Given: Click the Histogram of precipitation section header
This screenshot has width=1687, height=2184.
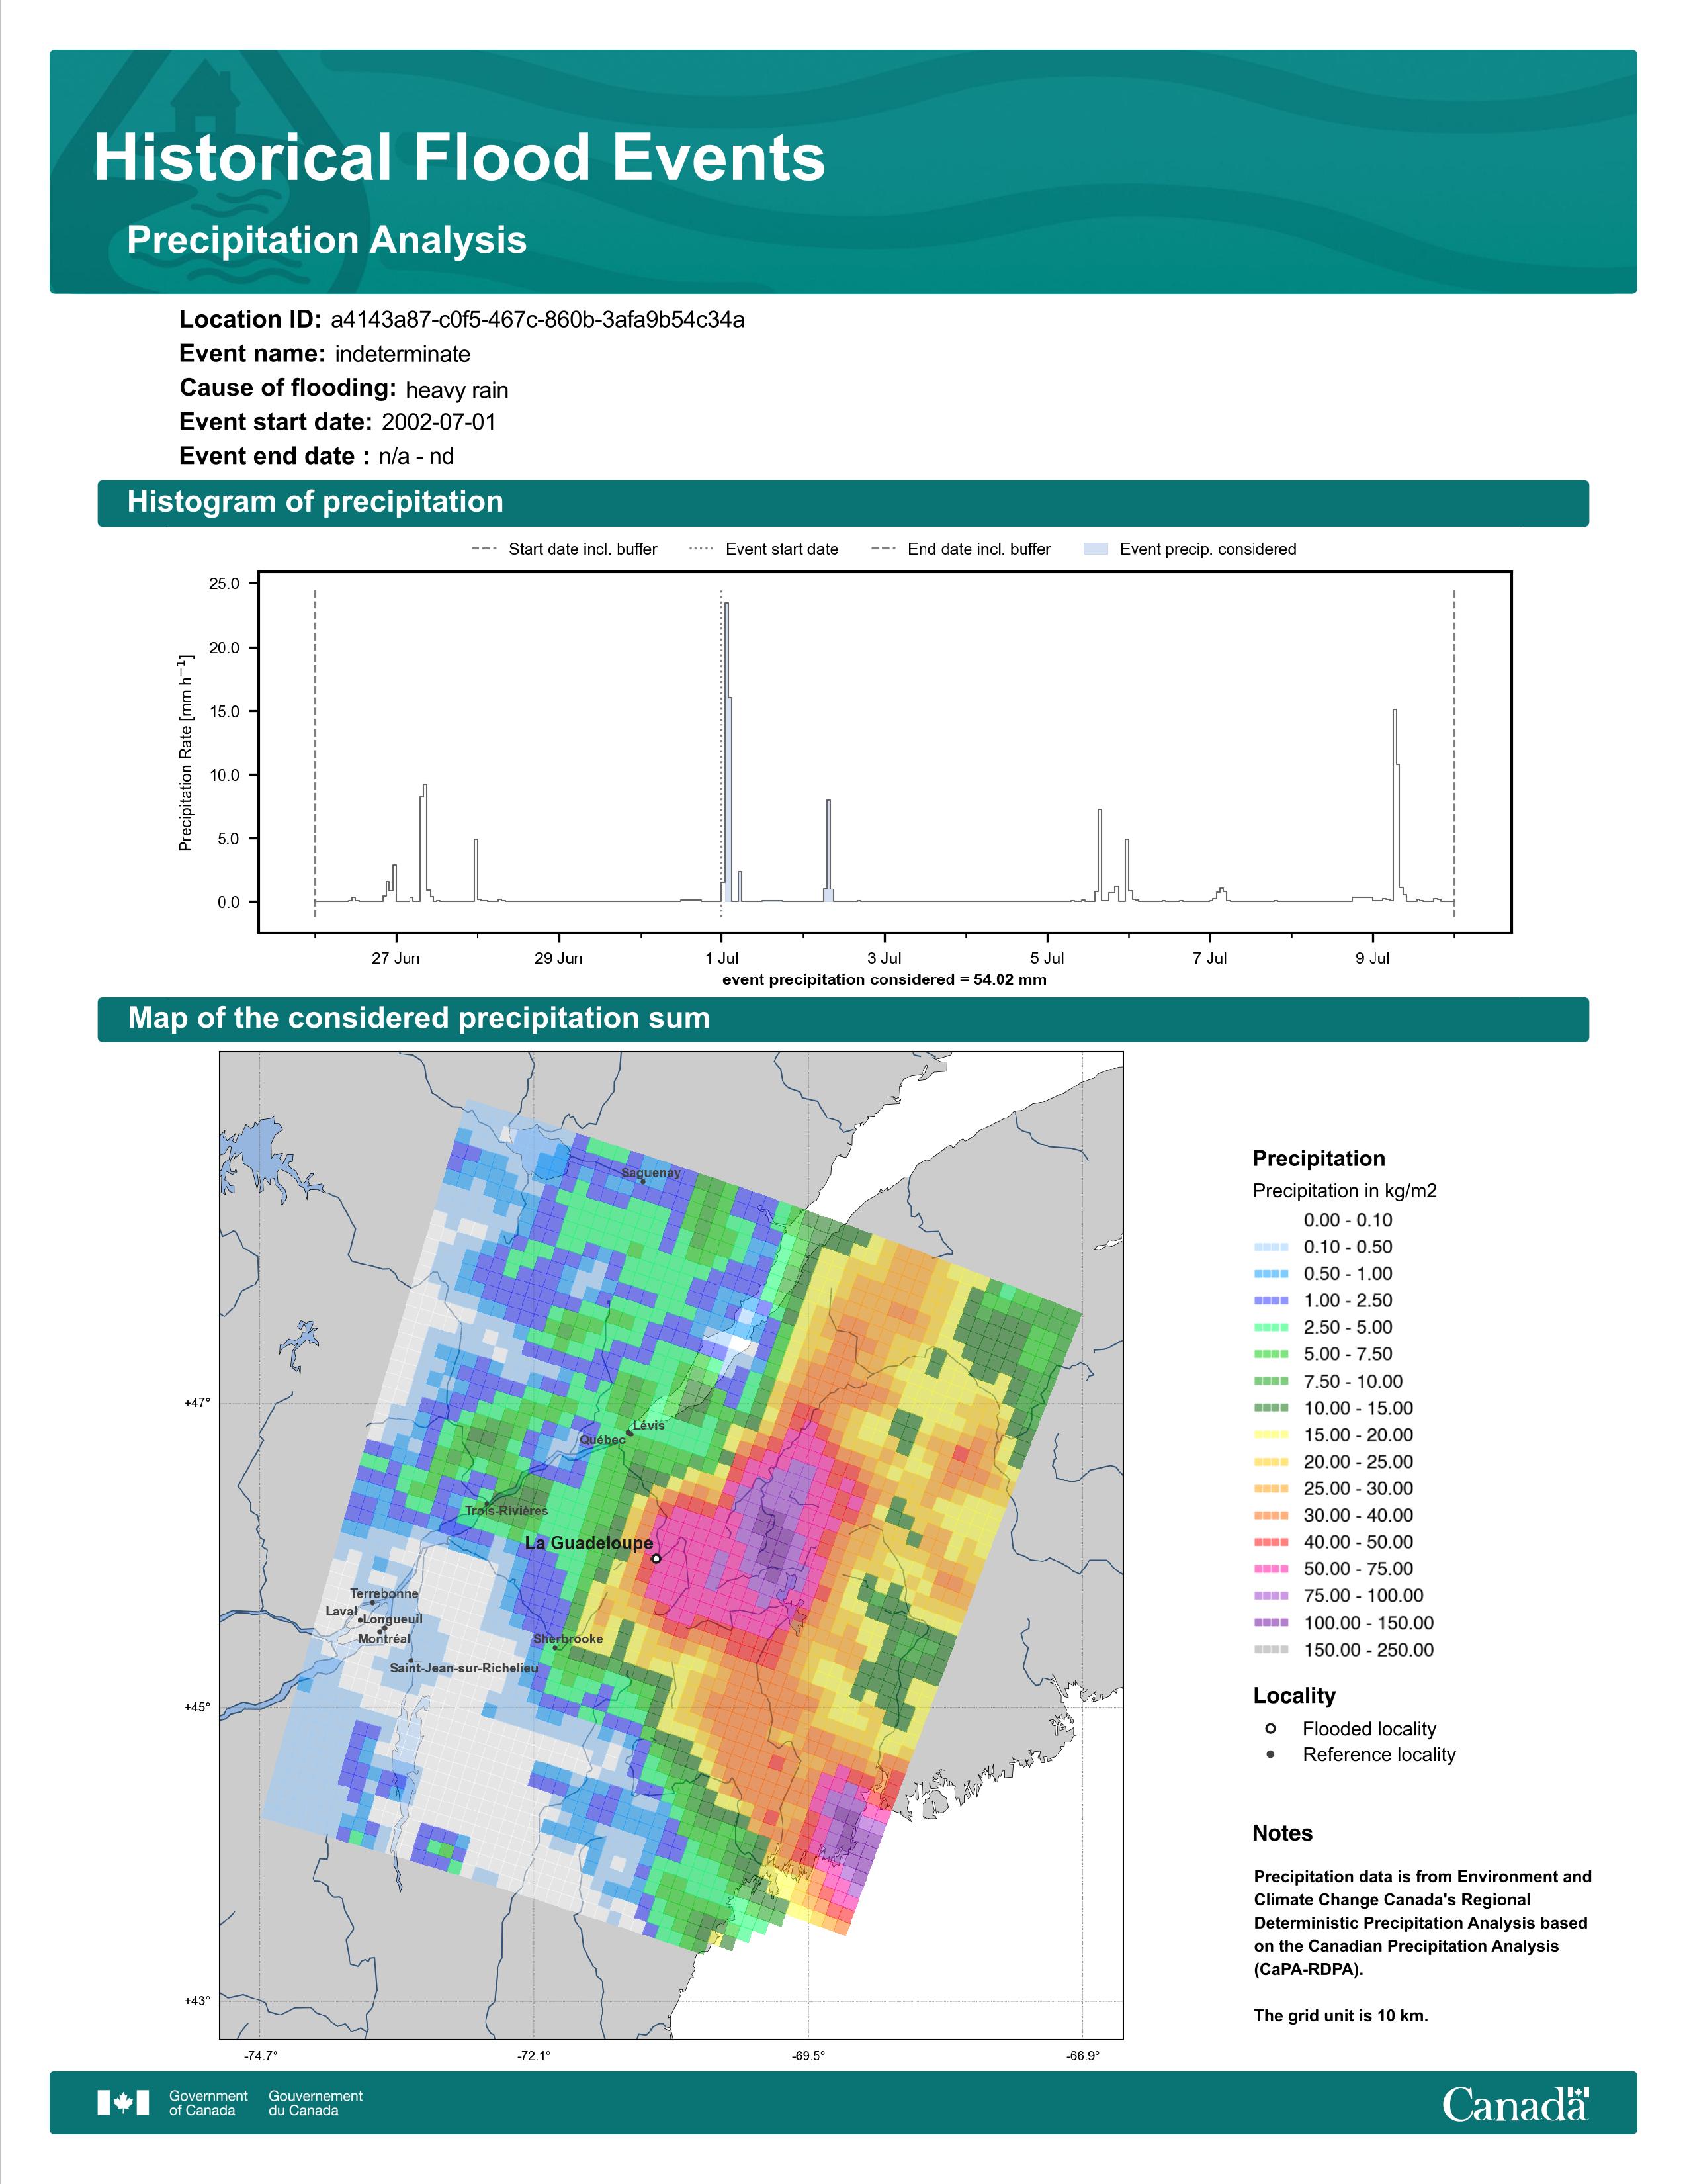Looking at the screenshot, I should click(315, 502).
